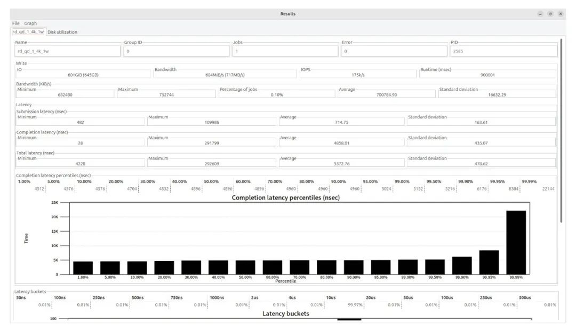576x333 pixels.
Task: Click total latency Average value 5572.76
Action: 342,163
